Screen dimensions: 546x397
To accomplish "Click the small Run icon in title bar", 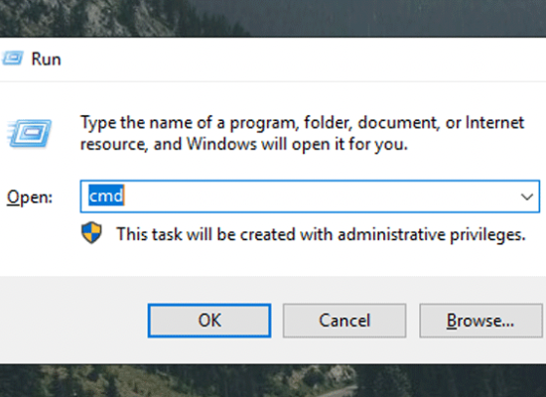I will tap(13, 59).
